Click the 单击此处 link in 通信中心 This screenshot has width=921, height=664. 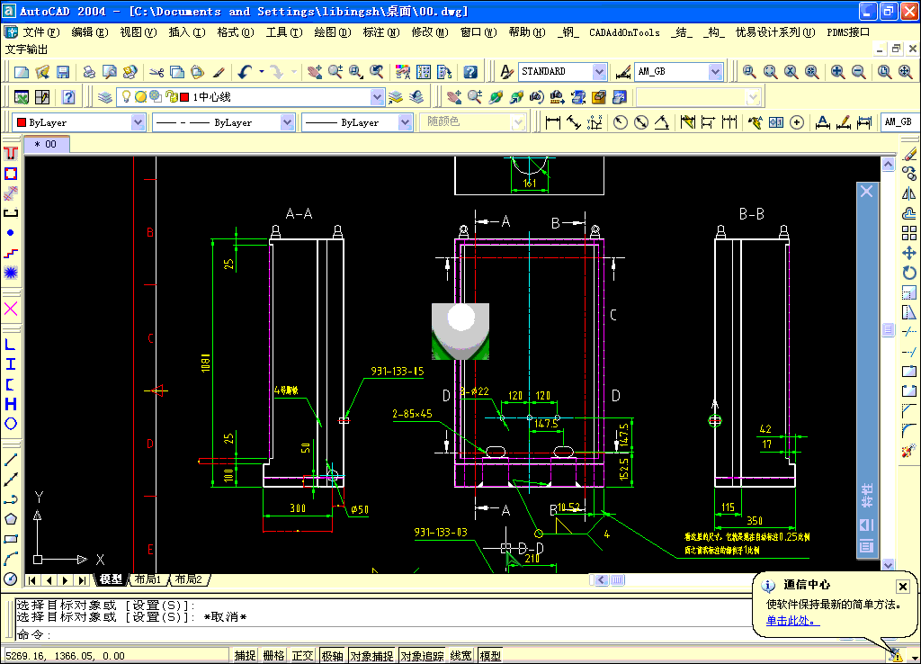click(x=792, y=621)
